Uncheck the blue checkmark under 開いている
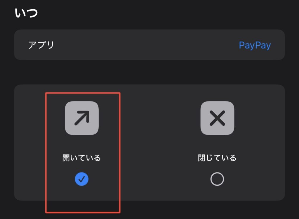Viewport: 299px width, 219px height. [82, 179]
